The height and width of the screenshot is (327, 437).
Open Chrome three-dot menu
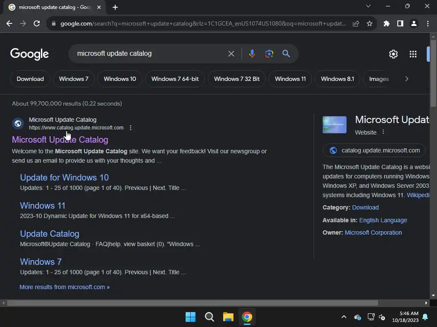[428, 24]
